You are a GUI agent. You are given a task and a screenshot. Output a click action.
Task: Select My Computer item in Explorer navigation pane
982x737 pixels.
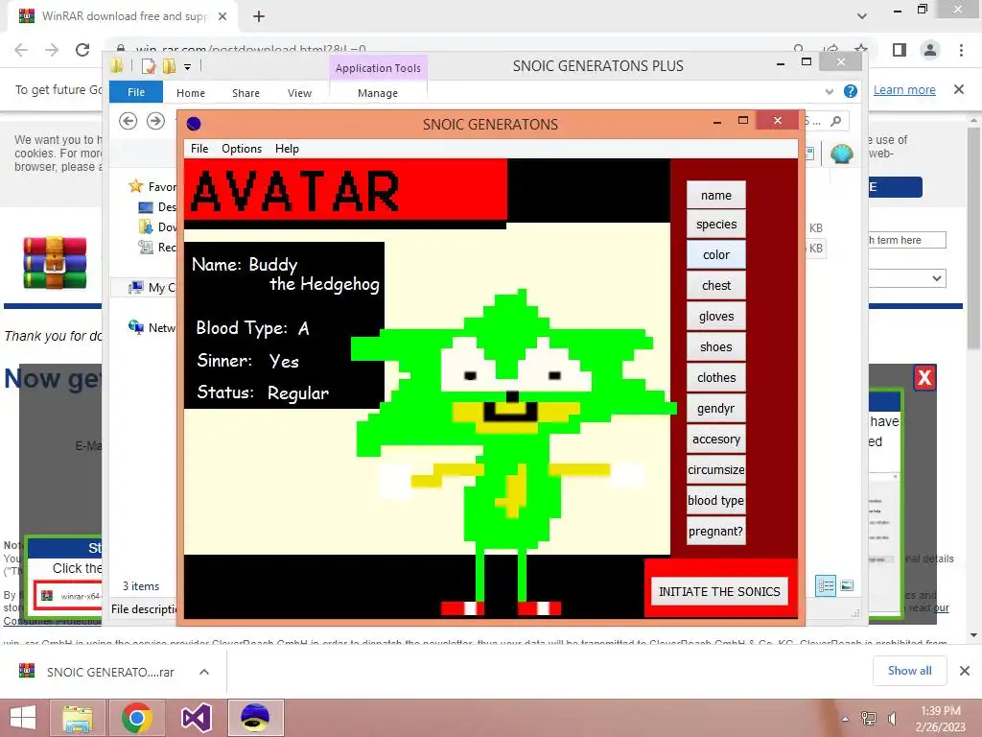[152, 287]
